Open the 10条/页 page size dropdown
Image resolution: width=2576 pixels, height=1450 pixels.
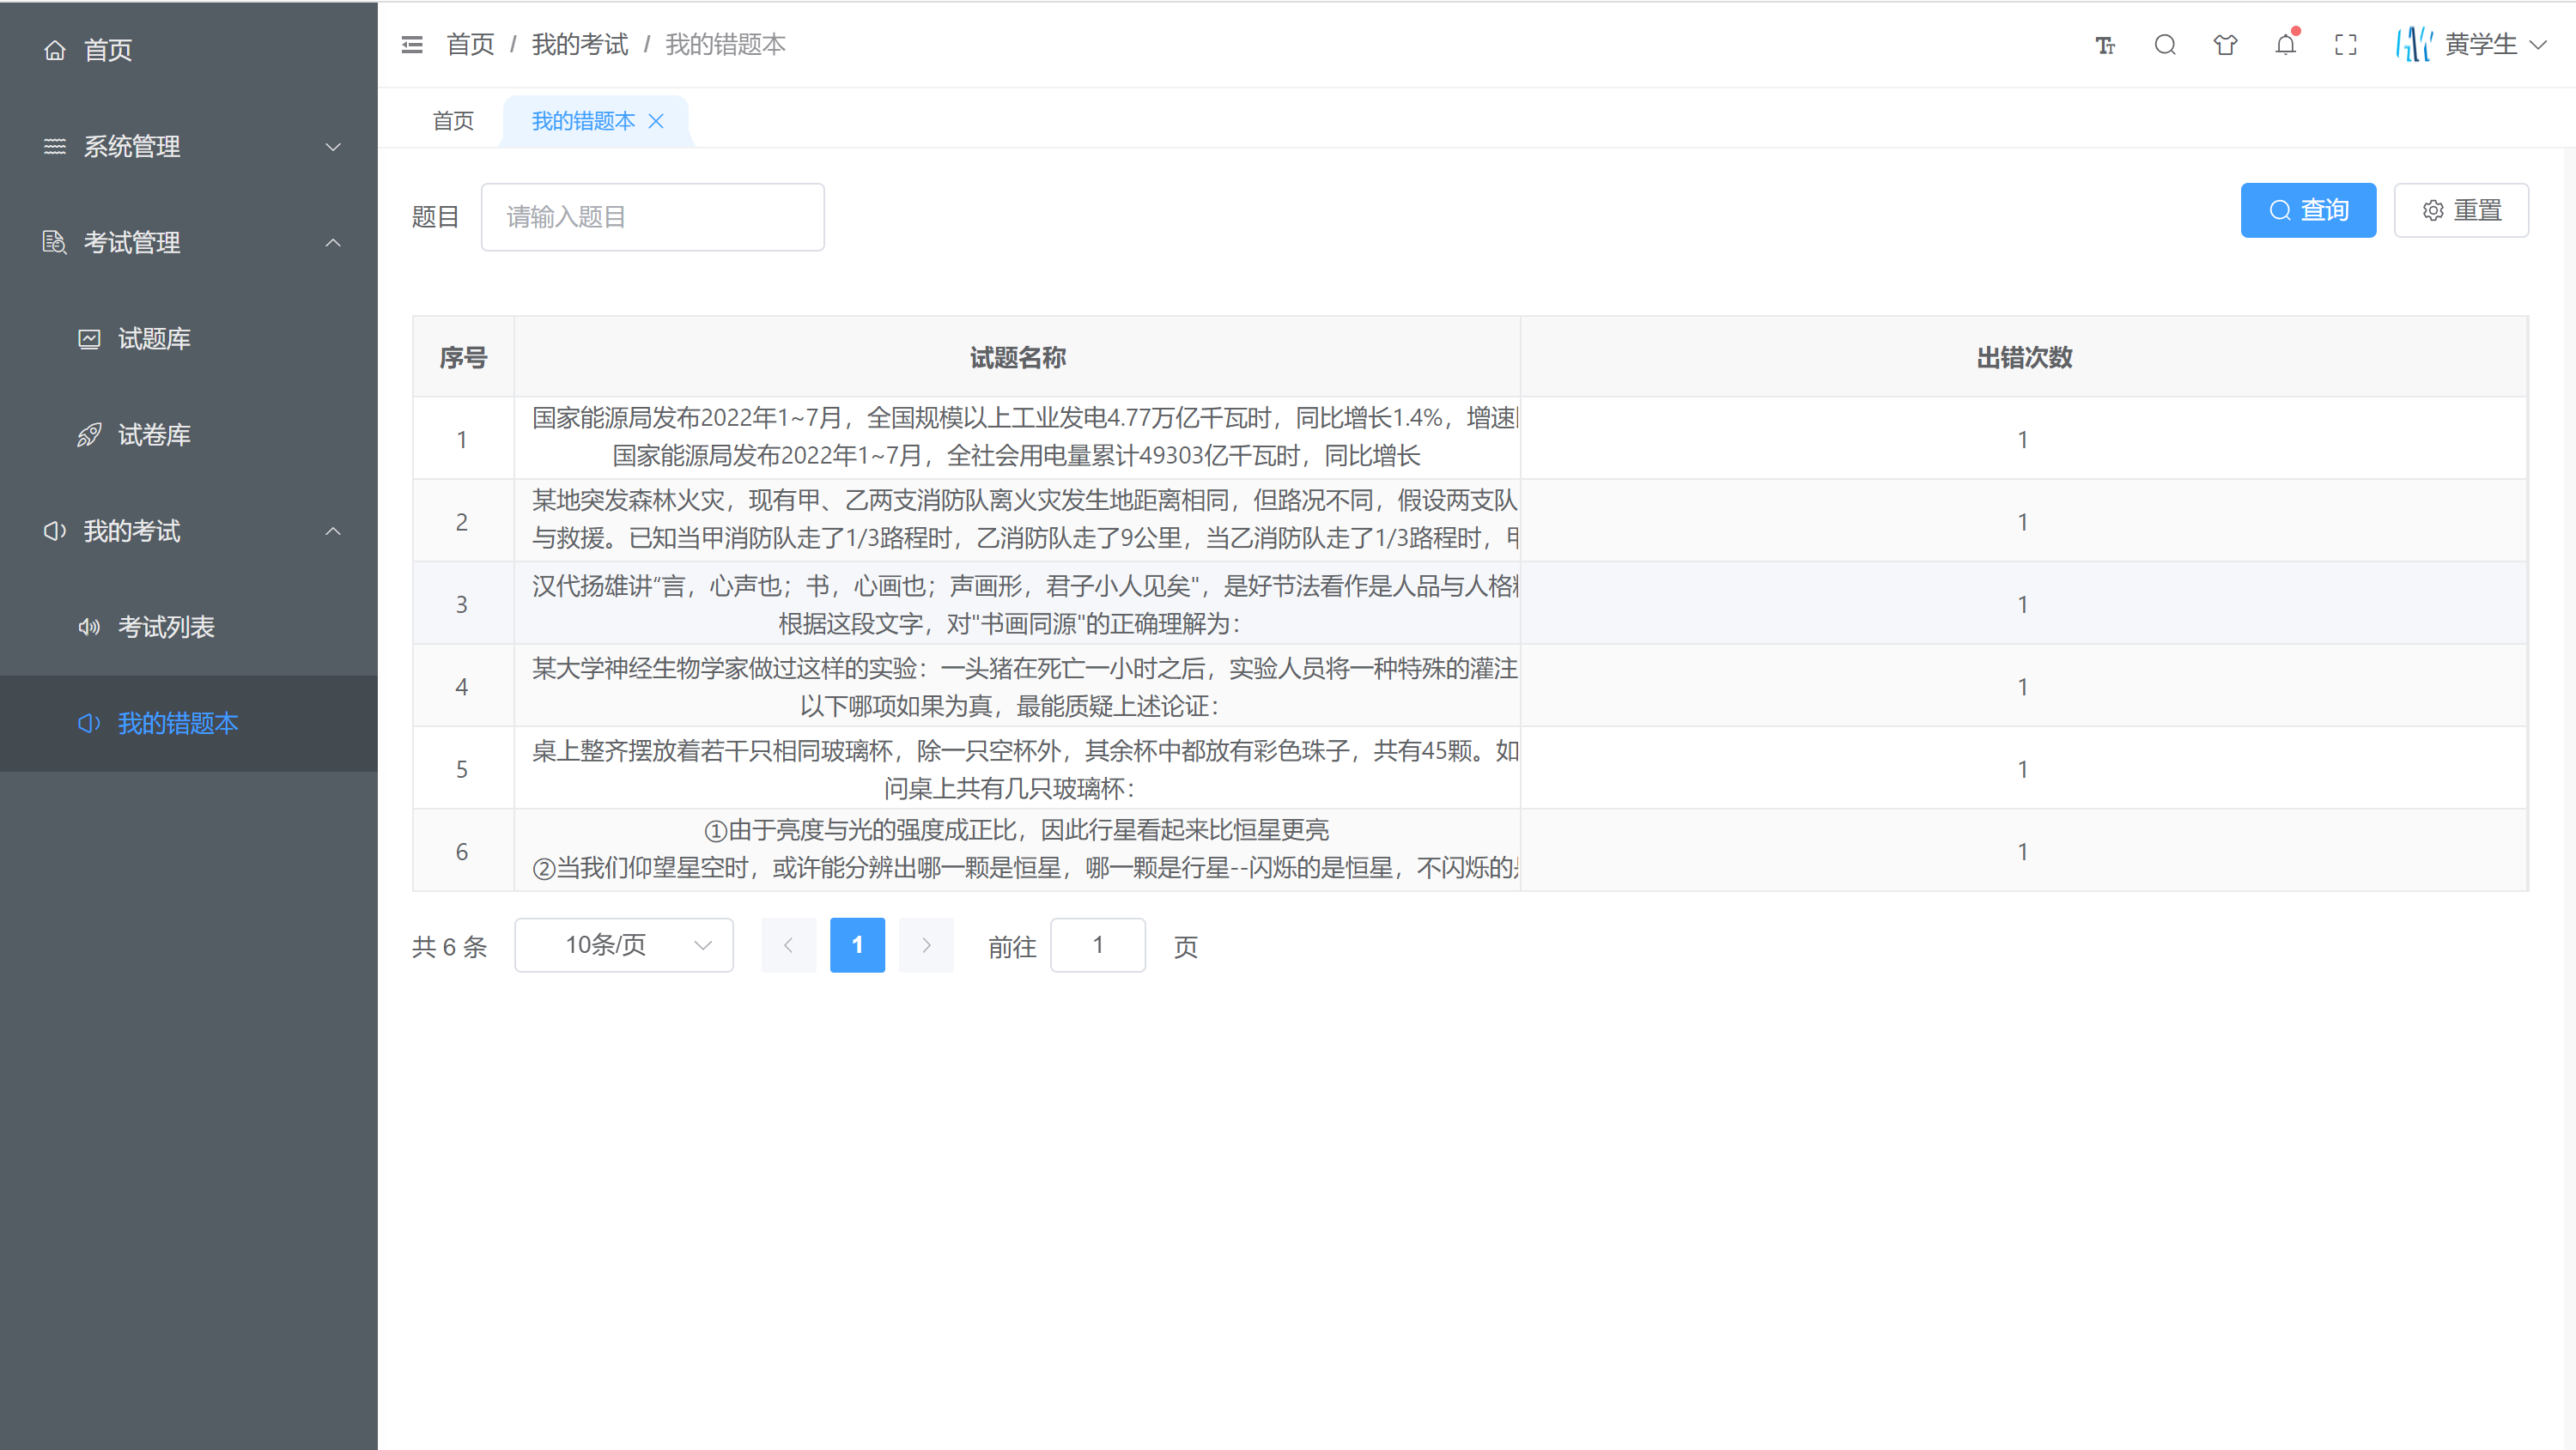pos(624,945)
